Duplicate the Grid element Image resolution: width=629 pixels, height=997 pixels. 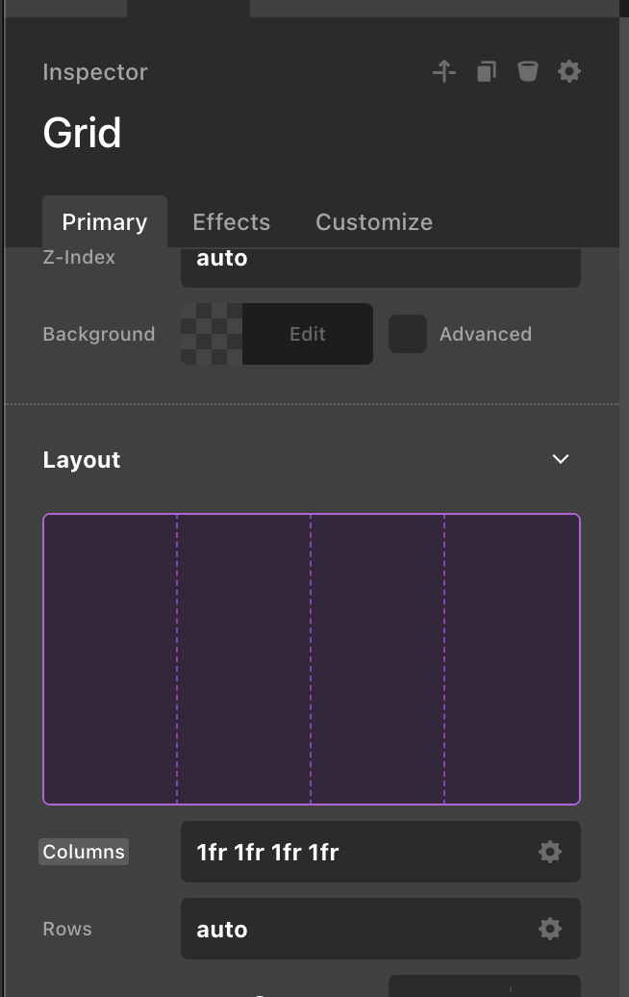[x=487, y=71]
